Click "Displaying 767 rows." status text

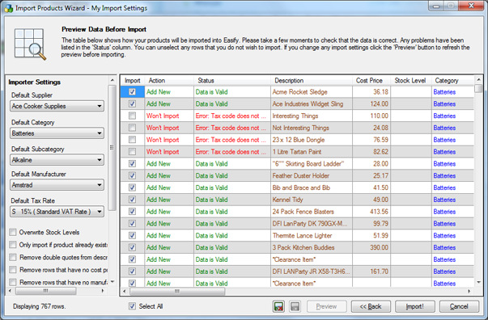click(x=39, y=306)
